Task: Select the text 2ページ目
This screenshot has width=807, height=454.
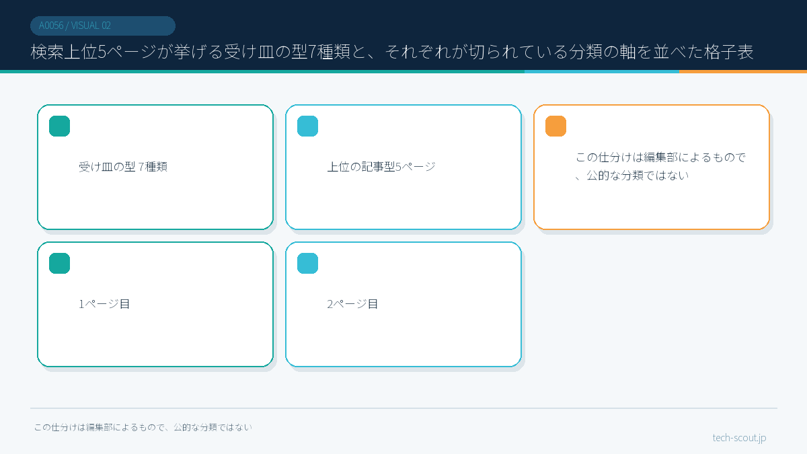Action: point(352,304)
